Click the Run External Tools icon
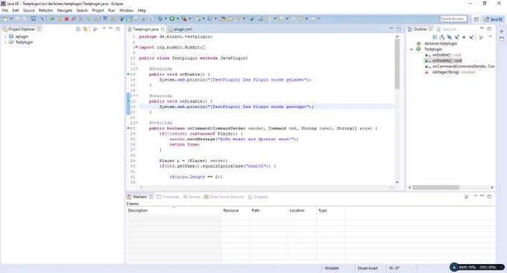507x273 pixels. click(184, 19)
